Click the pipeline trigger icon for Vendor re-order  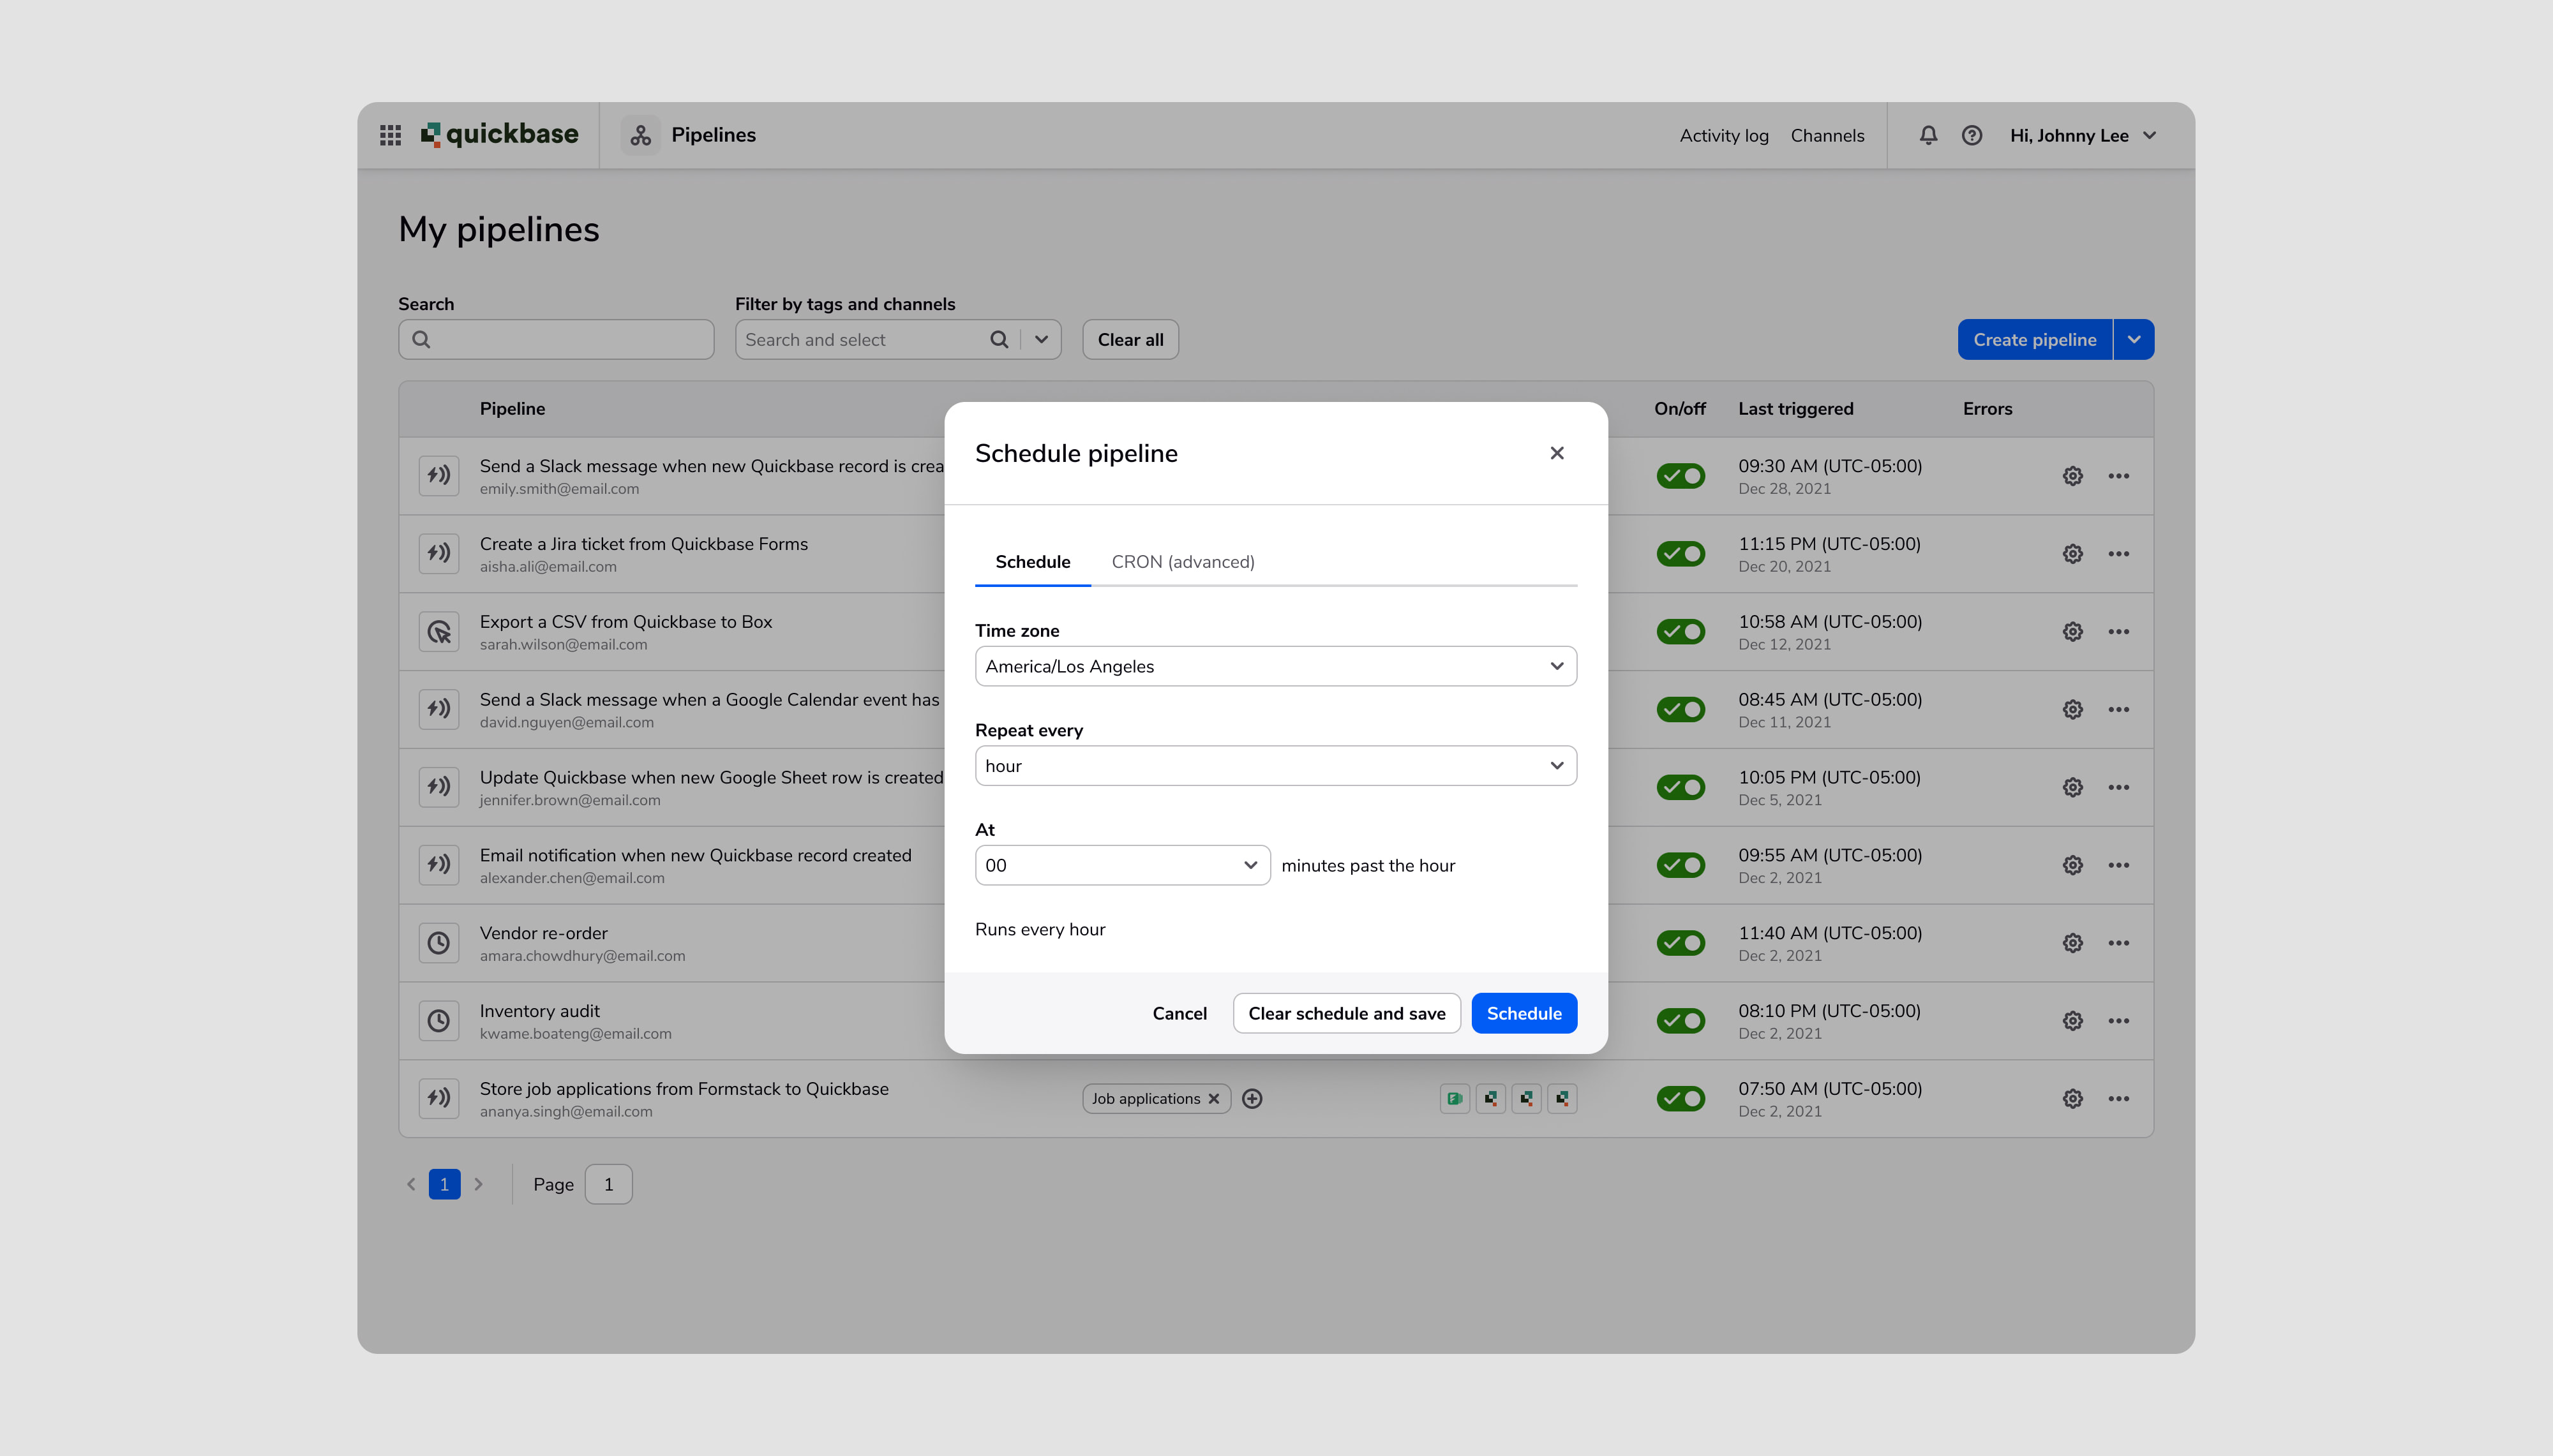pos(440,942)
